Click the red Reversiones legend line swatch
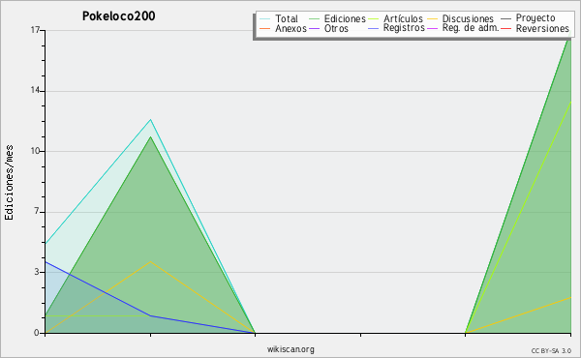The height and width of the screenshot is (358, 581). tap(505, 28)
